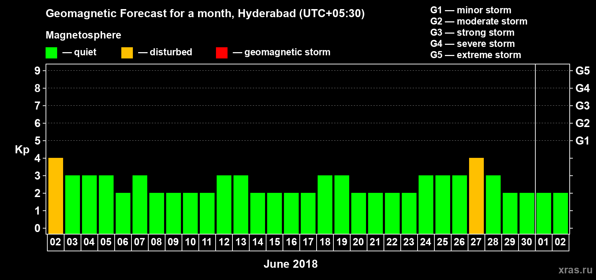
Task: Click the date label 10 on x-axis
Action: coord(190,242)
